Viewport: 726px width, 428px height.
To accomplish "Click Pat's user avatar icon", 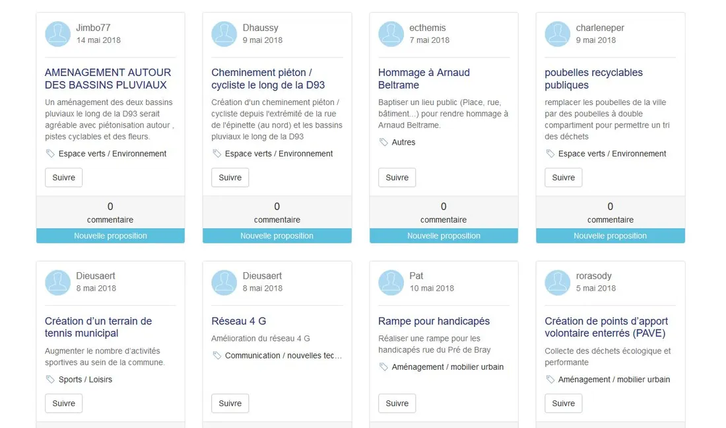I will 391,283.
